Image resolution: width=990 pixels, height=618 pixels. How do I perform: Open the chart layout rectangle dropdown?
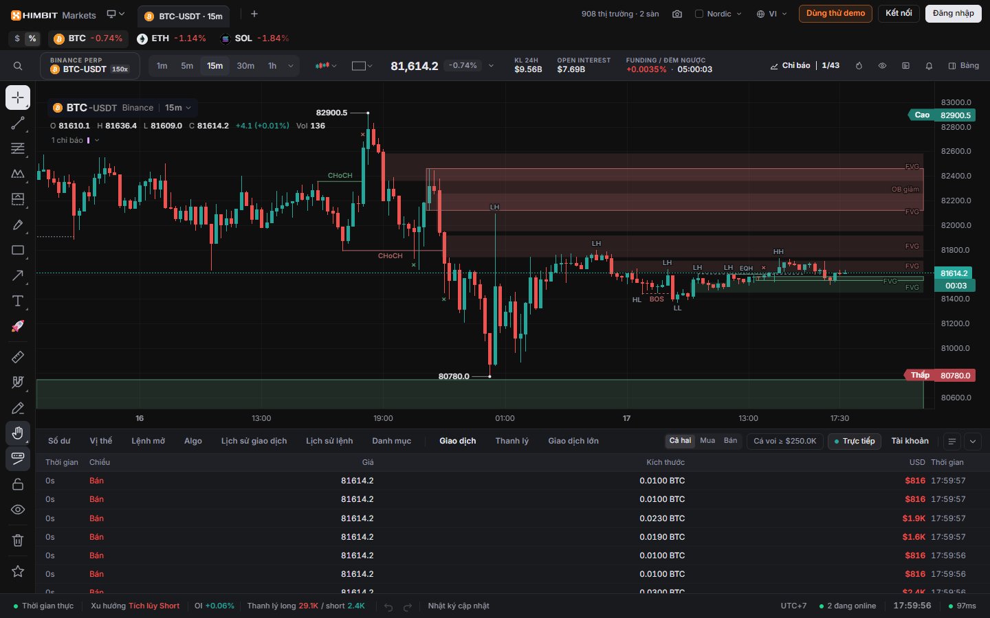(362, 66)
